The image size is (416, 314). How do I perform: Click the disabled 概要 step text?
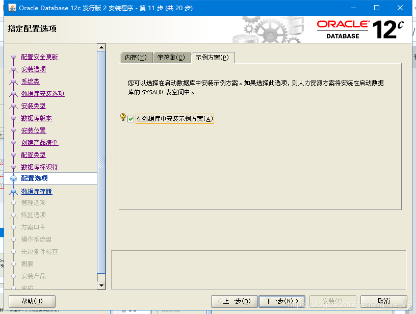click(x=28, y=264)
